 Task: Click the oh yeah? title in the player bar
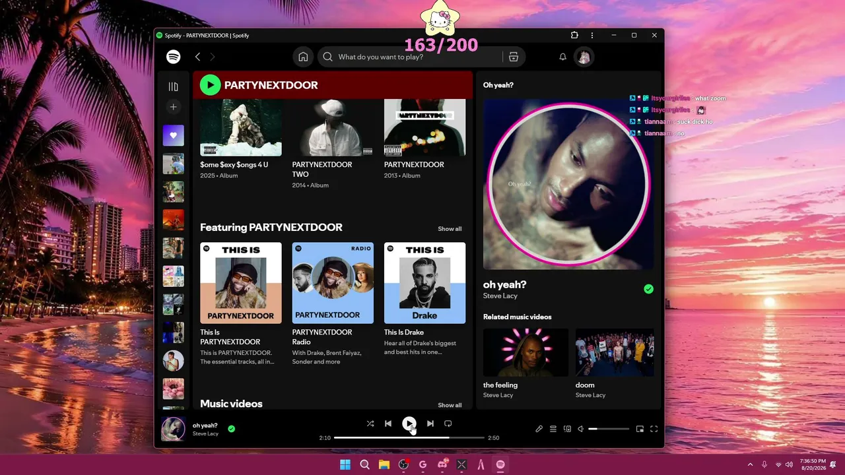coord(205,426)
